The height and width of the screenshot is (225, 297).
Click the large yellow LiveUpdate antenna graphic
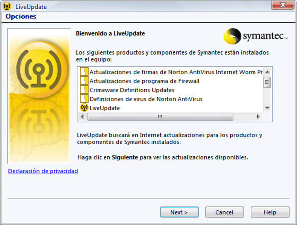pos(39,69)
